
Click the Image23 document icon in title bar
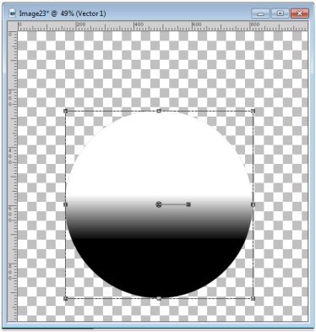point(13,14)
